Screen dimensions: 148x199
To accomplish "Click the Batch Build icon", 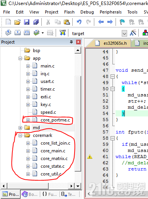I will coord(36,33).
